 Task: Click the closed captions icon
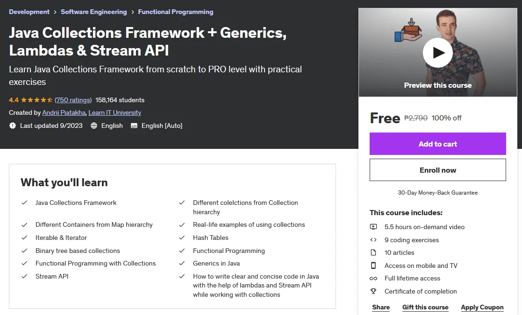134,126
